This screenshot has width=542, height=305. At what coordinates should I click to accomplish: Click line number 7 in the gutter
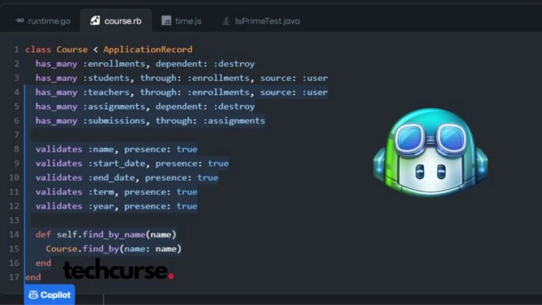(16, 135)
